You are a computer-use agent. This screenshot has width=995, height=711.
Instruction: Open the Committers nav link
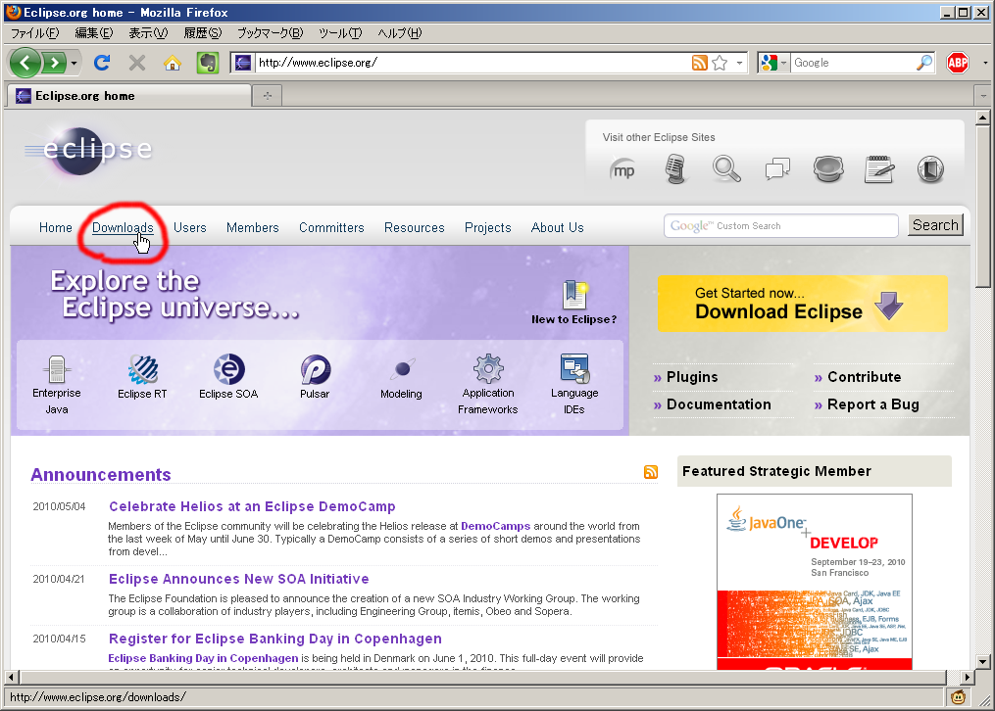[x=331, y=227]
